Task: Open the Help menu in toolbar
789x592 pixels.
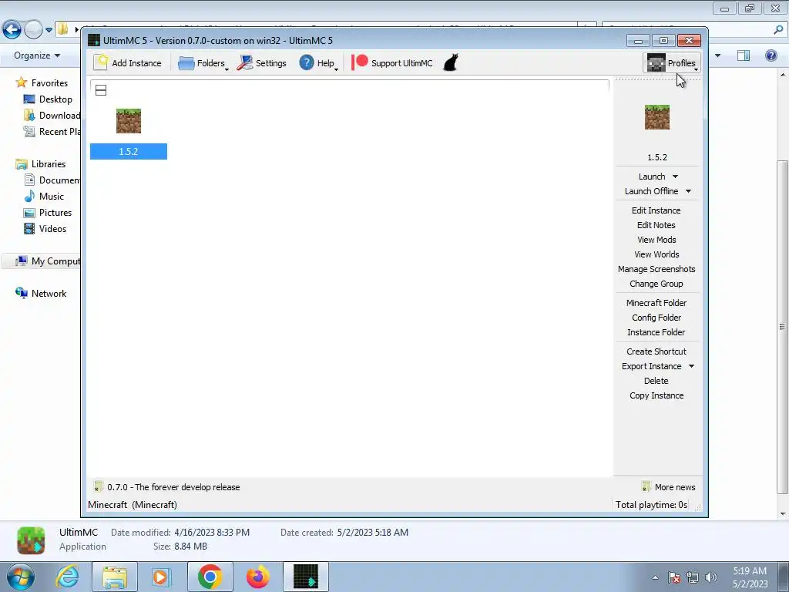Action: [x=318, y=63]
